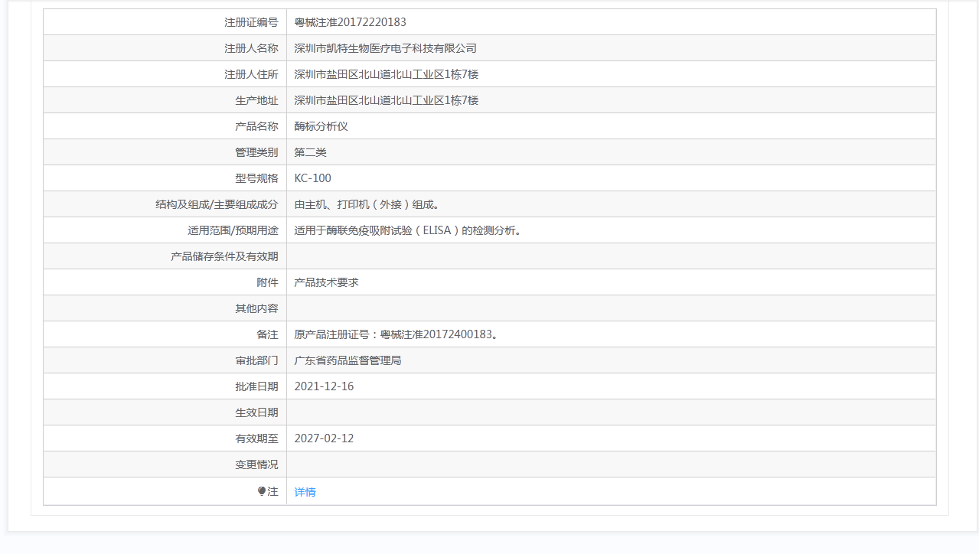Click the 产品储存条件及有效期 row label

point(224,256)
